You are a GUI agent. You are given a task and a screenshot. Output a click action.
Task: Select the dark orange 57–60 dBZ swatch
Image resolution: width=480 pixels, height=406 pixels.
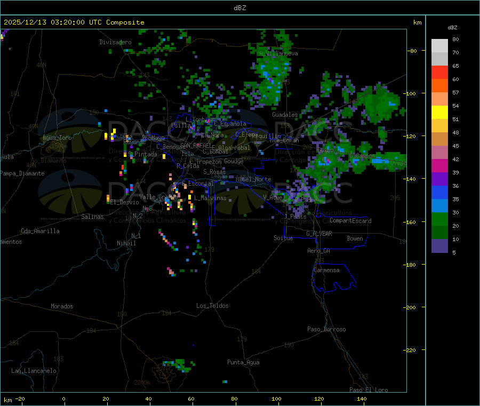(439, 85)
